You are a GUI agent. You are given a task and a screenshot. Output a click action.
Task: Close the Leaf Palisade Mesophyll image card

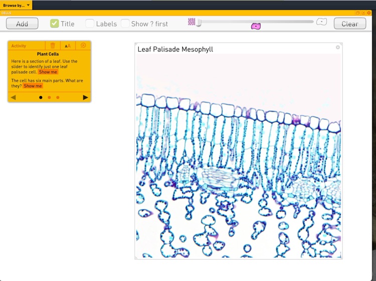coord(337,47)
